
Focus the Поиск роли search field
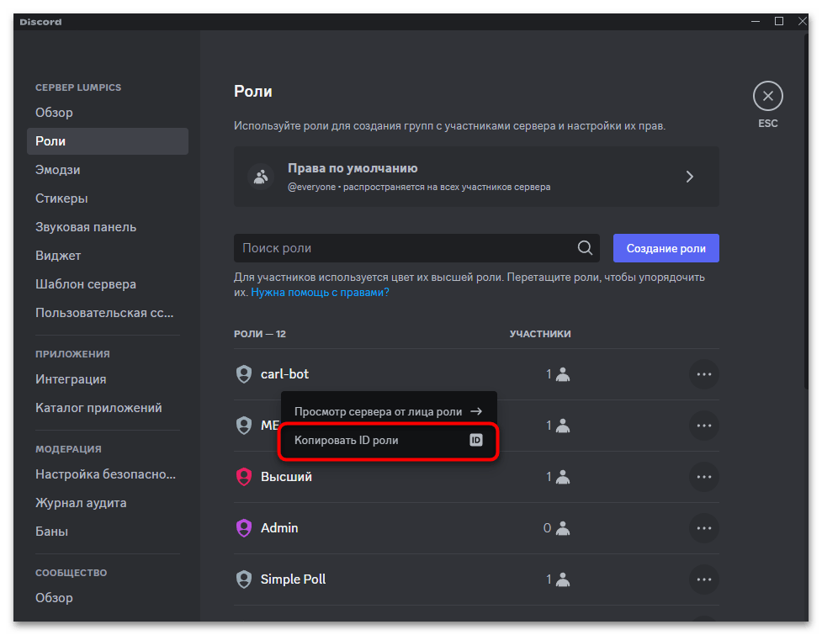tap(404, 248)
